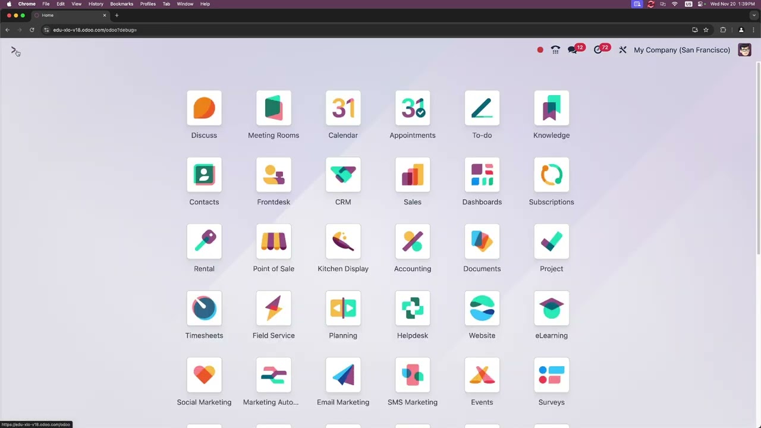Reload the current page
761x428 pixels.
(32, 30)
